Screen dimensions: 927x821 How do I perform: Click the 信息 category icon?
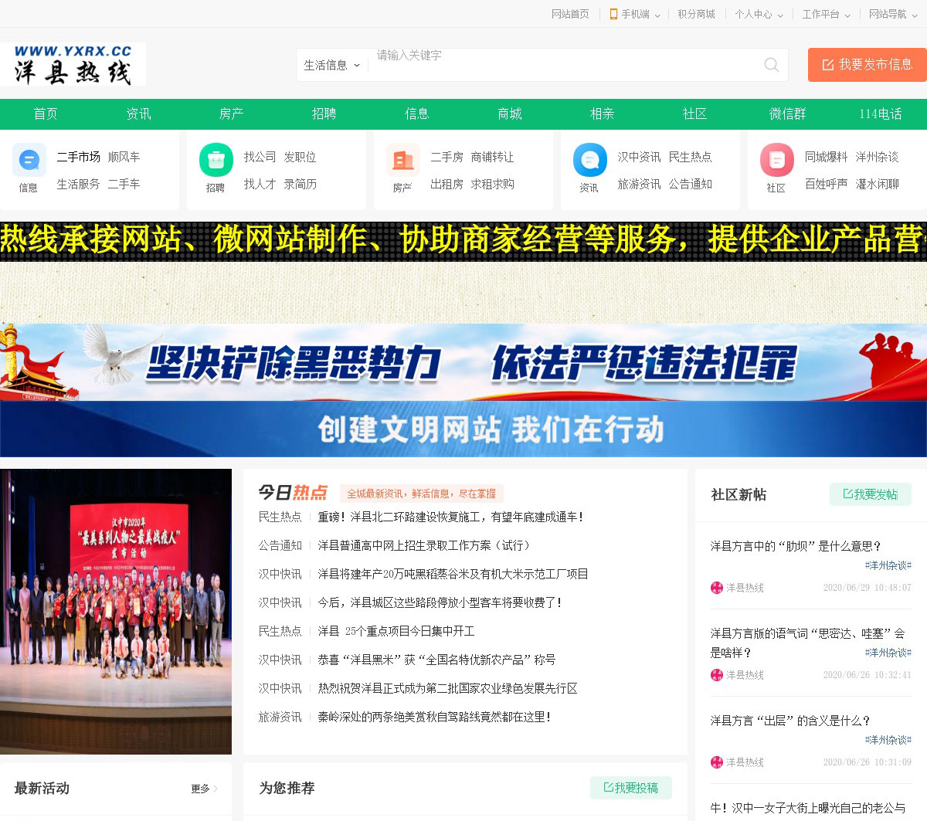29,160
